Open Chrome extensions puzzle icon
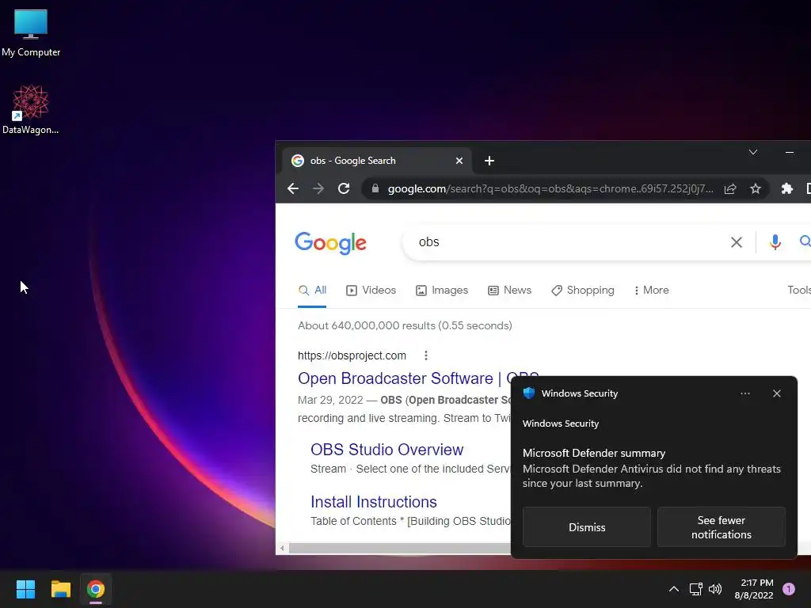The width and height of the screenshot is (811, 608). click(x=786, y=188)
